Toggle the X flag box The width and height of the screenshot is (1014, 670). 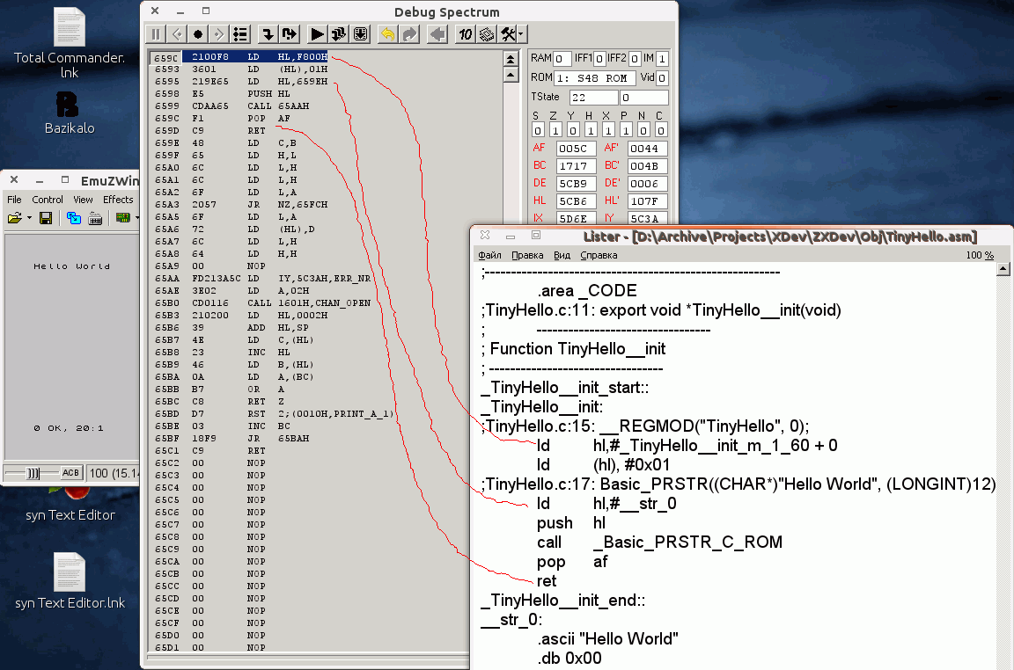[x=608, y=130]
